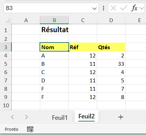This screenshot has height=135, width=146.
Task: Select column A header
Action: coord(26,20)
